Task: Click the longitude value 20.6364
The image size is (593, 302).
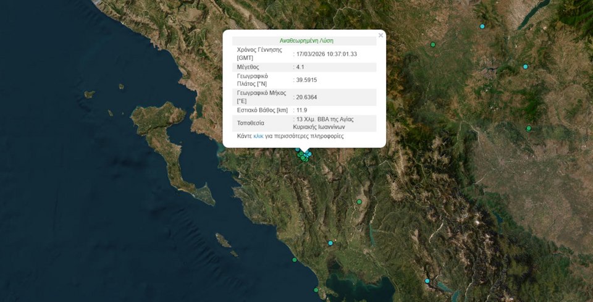Action: 307,97
